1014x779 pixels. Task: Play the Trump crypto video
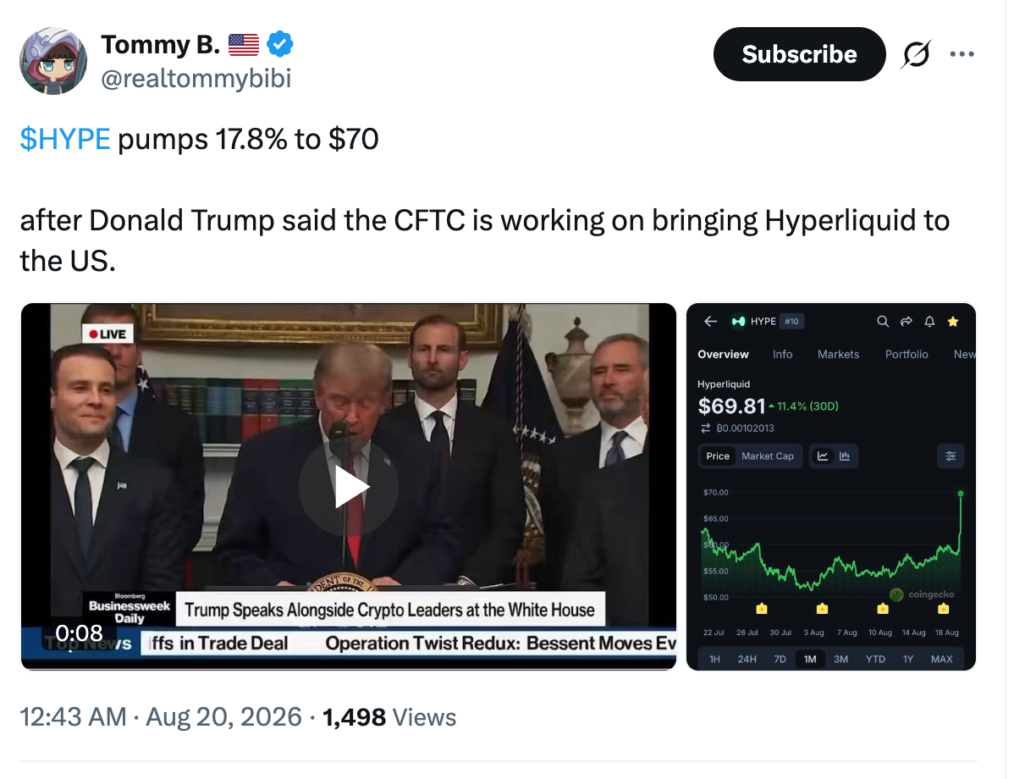pos(350,487)
